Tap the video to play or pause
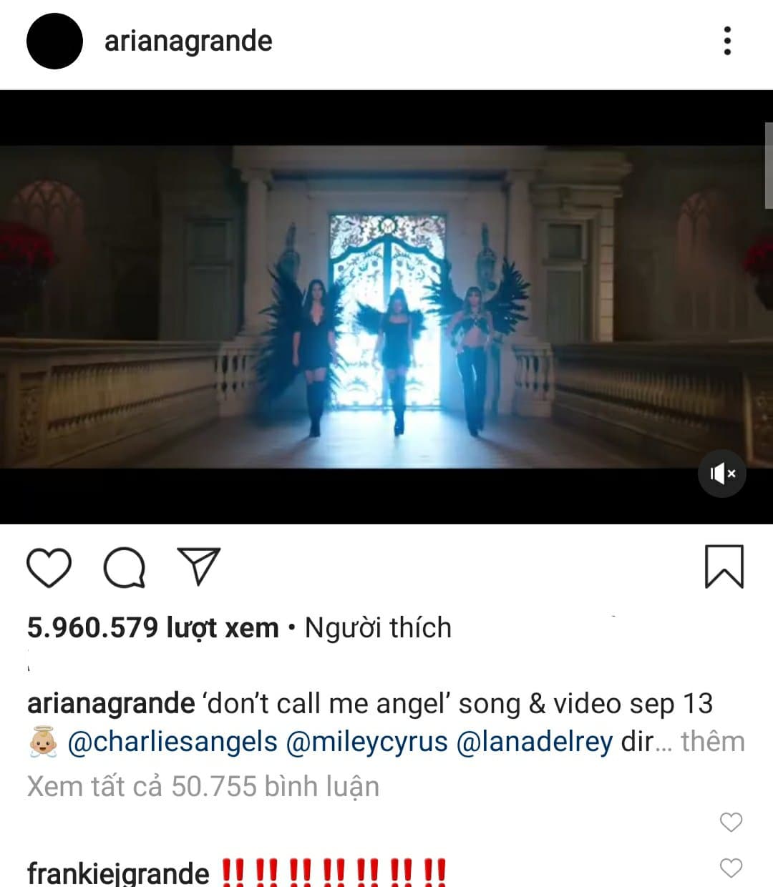This screenshot has height=887, width=773. (386, 307)
